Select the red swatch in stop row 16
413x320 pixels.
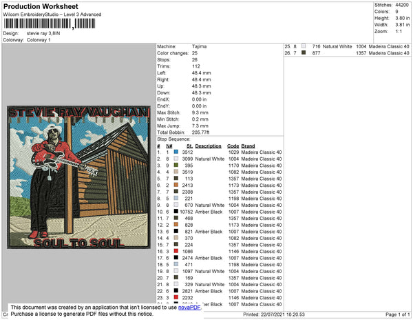click(x=176, y=251)
